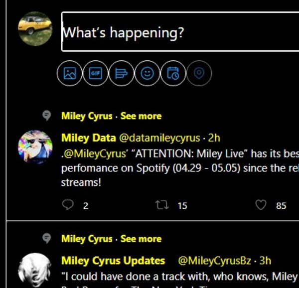Click "See more" above Miley Data tweet
Viewport: 299px width, 288px height.
[x=141, y=116]
